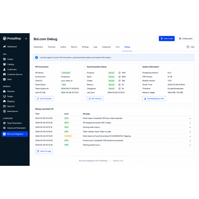Image resolution: width=199 pixels, height=199 pixels.
Task: Expand the 'Order import completed' log entry
Action: point(190,118)
